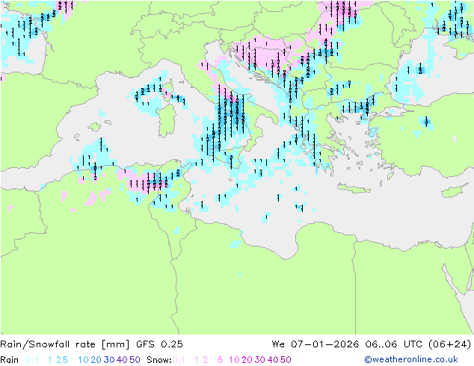474x366 pixels.
Task: Select the Rain legend value 40
Action: (x=122, y=360)
